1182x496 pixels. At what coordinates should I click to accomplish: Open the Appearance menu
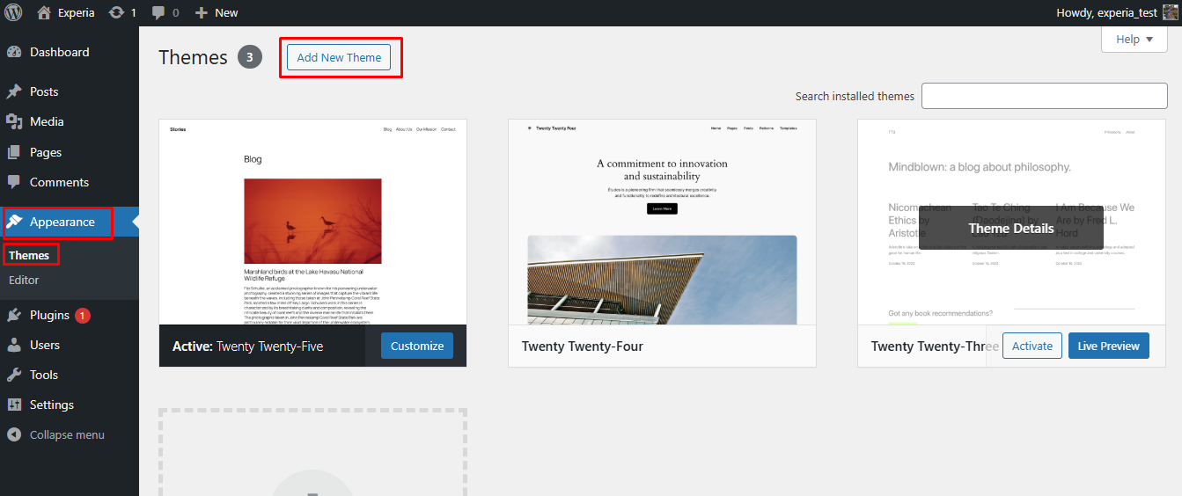coord(62,222)
